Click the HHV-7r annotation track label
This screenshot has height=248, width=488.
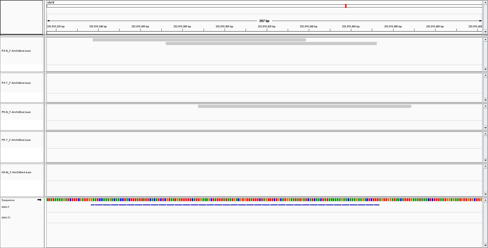pyautogui.click(x=6, y=218)
